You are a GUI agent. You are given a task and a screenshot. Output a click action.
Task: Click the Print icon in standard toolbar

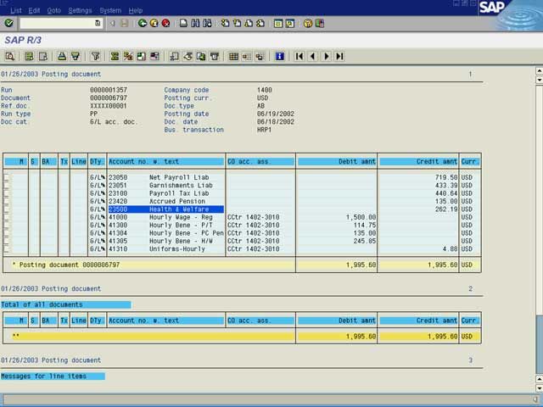click(183, 23)
